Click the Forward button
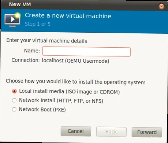The height and width of the screenshot is (143, 168). (147, 132)
